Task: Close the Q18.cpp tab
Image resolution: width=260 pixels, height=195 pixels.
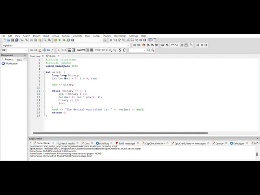Action: [x=58, y=56]
